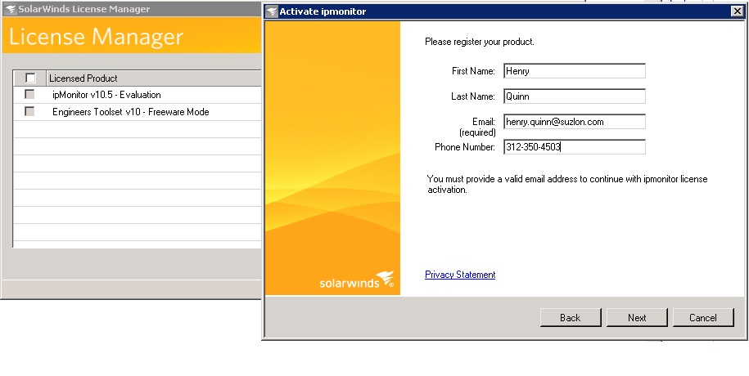Focus the Last Name field containing Quinn
The width and height of the screenshot is (749, 376).
[575, 96]
